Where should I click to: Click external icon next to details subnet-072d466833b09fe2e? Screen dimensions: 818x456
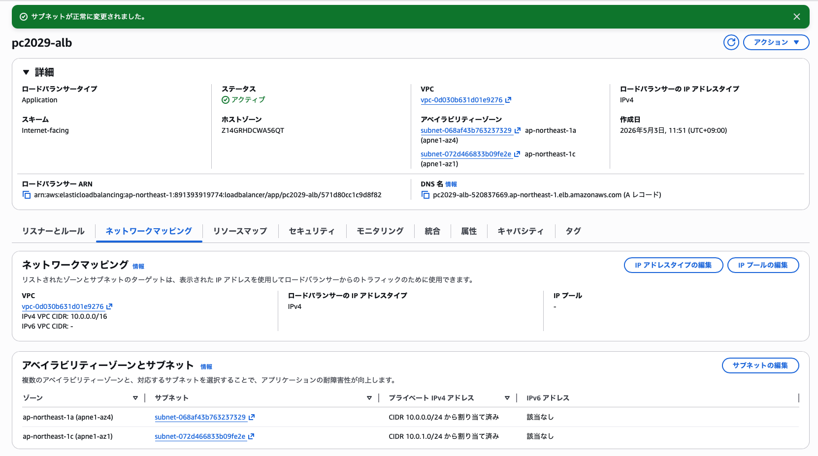(x=517, y=154)
